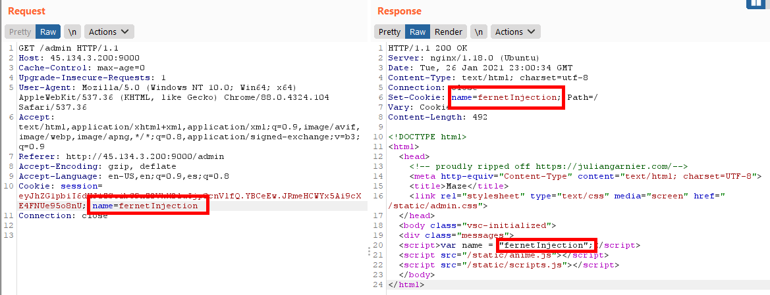Click the Set-Cookie name=fernetInjection value in response

(x=506, y=97)
